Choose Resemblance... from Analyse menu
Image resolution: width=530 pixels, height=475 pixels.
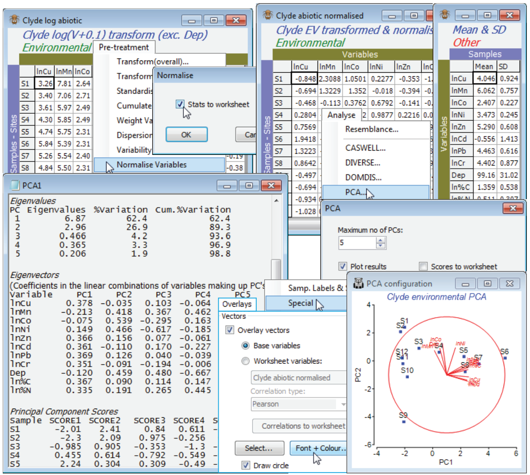[x=372, y=129]
